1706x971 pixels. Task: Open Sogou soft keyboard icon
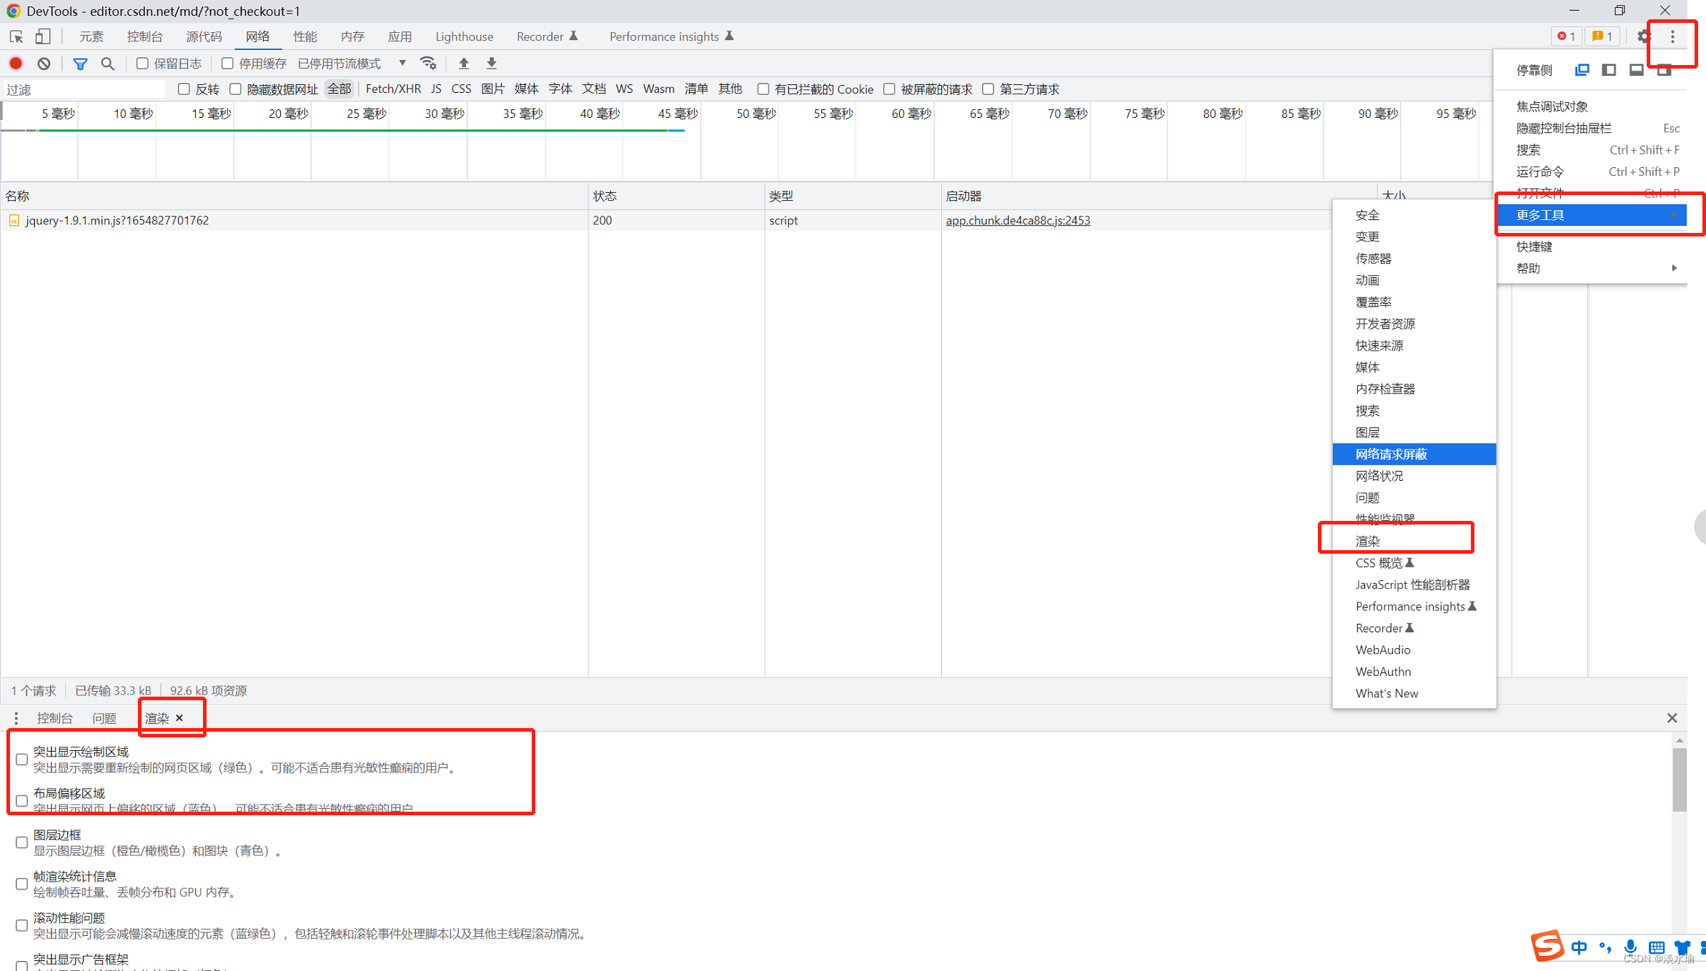[1656, 947]
